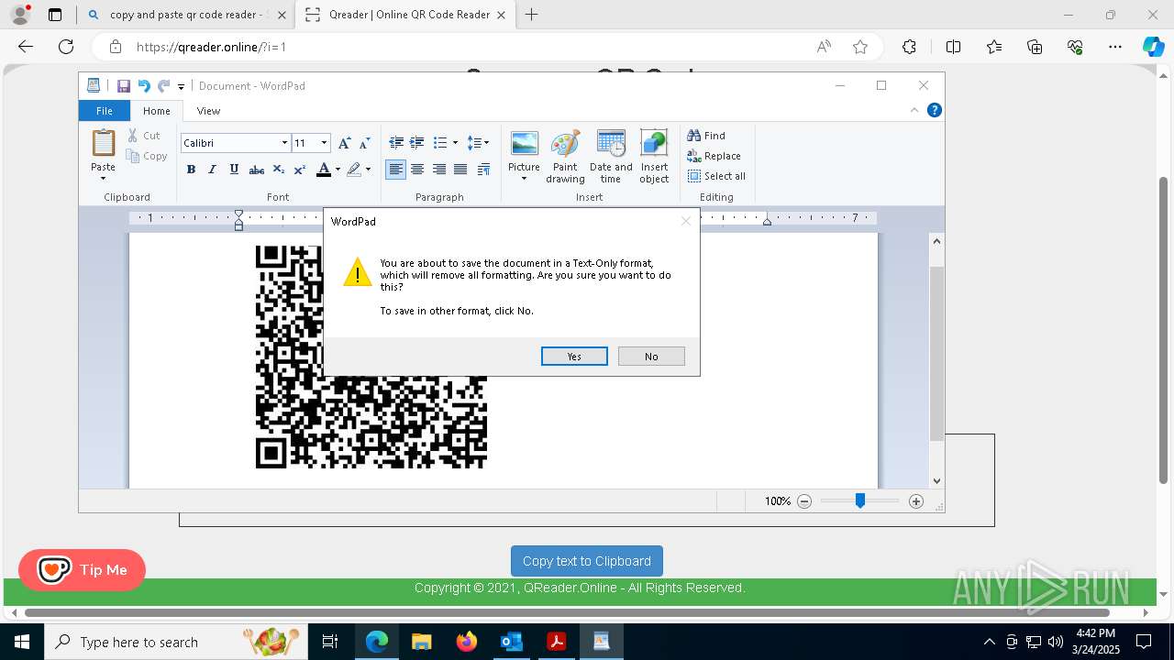Expand the list style dropdown arrow
This screenshot has width=1174, height=660.
click(x=455, y=143)
